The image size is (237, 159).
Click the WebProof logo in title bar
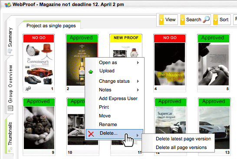click(x=8, y=5)
